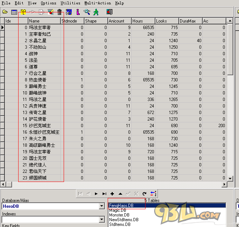Select Magic.DB in the tables list
Image resolution: width=239 pixels, height=227 pixels.
point(167,210)
